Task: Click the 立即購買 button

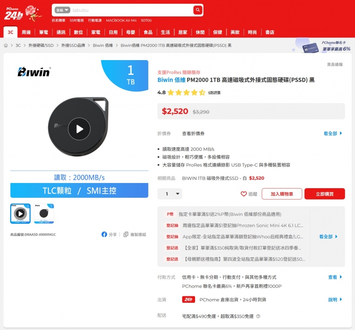Action: coord(324,194)
